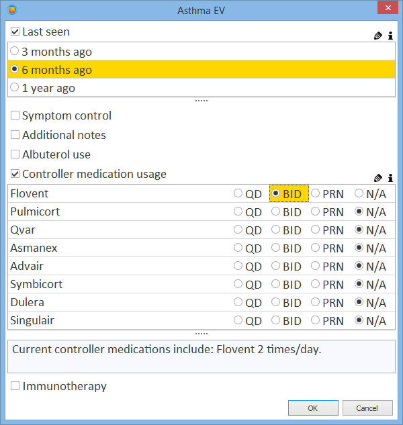This screenshot has height=425, width=403.
Task: Click the resize grip below medication table
Action: click(201, 334)
